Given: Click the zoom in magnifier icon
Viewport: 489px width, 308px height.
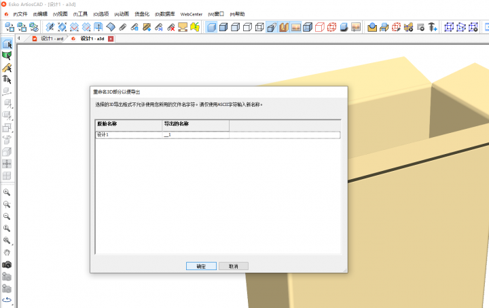Looking at the screenshot, I should (x=7, y=192).
